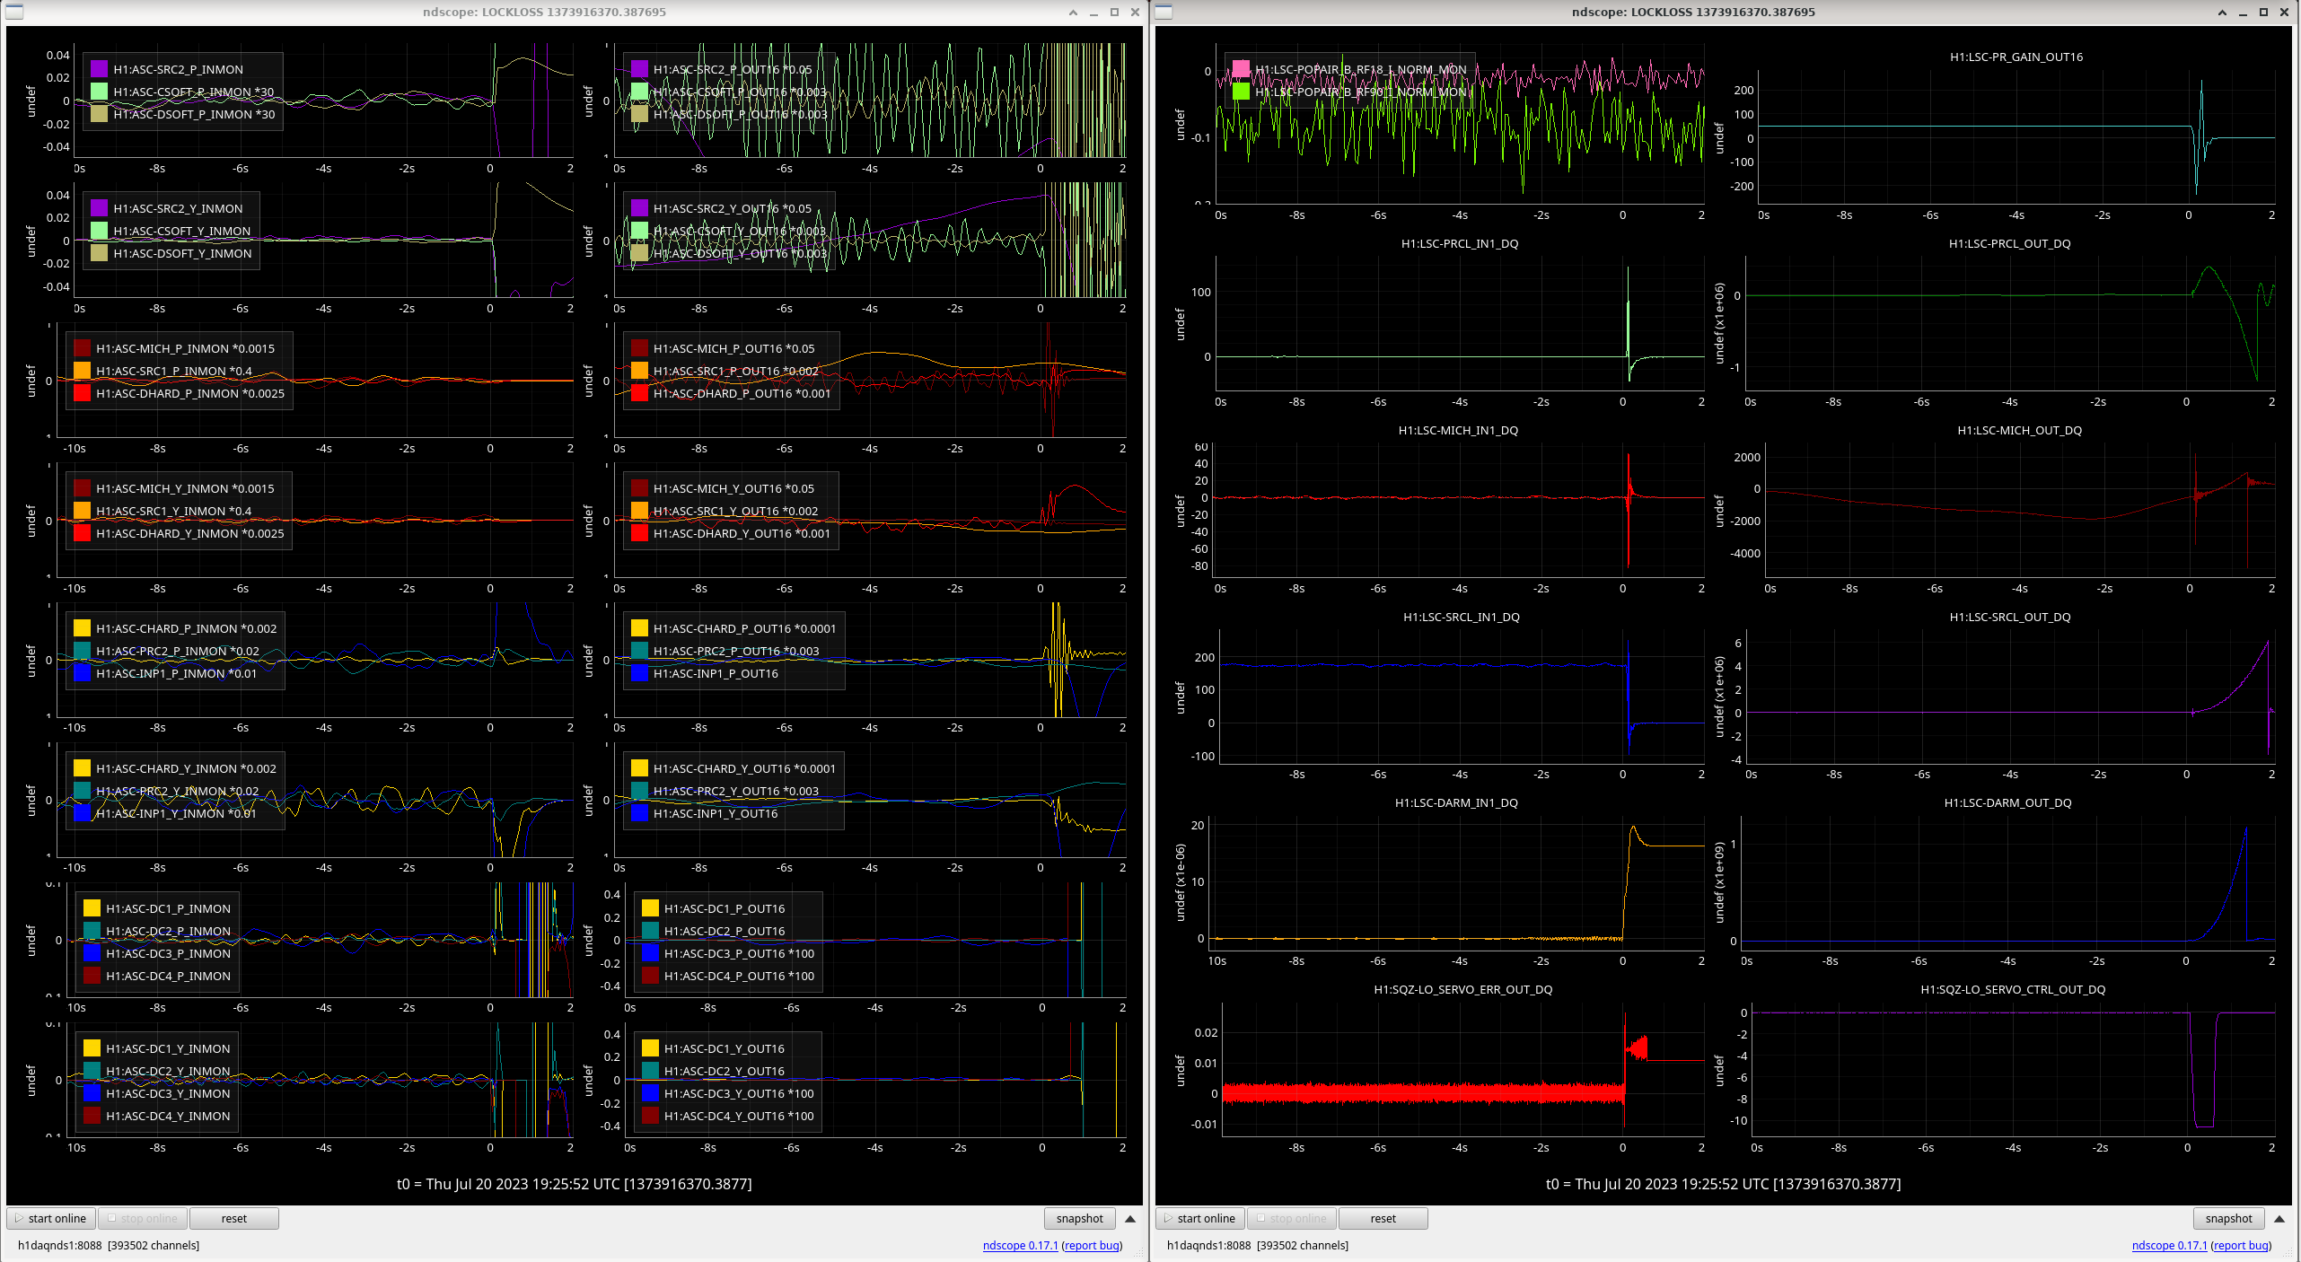Click yellow swatch for H1:ASC-DC1_P_INMON
This screenshot has width=2301, height=1262.
[92, 908]
